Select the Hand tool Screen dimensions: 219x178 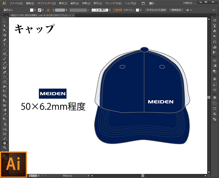[x=4, y=143]
